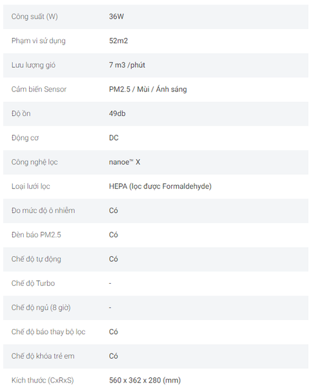Select the "560 x 362 x 280 (mm)" dimensions
Viewport: 319px width, 387px height.
pyautogui.click(x=145, y=381)
